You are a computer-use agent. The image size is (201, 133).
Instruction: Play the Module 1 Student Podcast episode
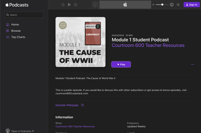(121, 64)
